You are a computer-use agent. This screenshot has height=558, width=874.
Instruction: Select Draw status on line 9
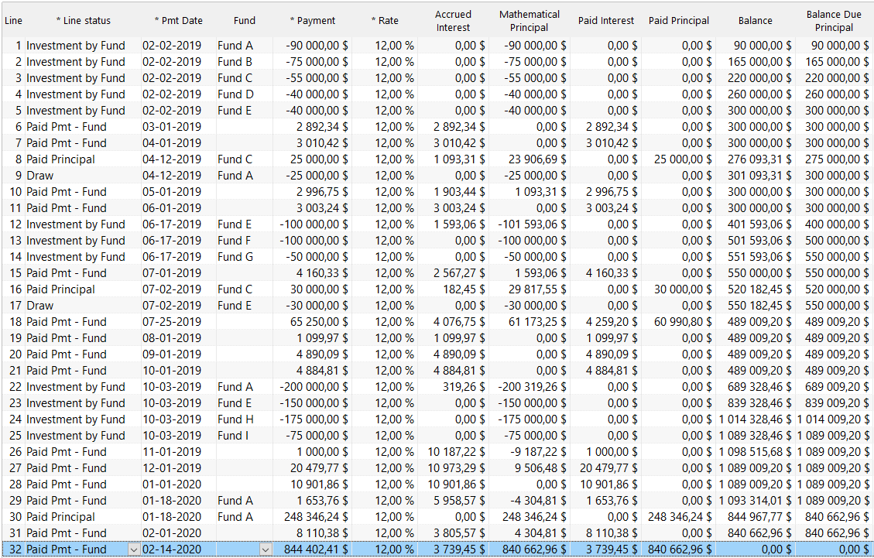pos(40,176)
